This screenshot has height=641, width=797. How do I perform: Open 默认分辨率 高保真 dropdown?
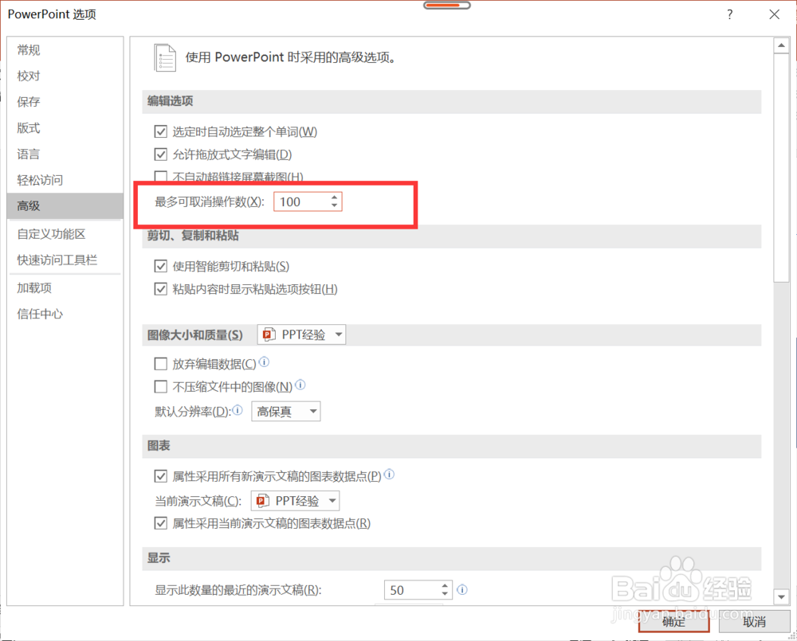(x=285, y=411)
